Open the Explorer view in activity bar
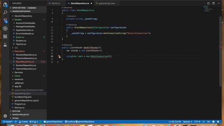The height and width of the screenshot is (126, 224). click(5, 5)
